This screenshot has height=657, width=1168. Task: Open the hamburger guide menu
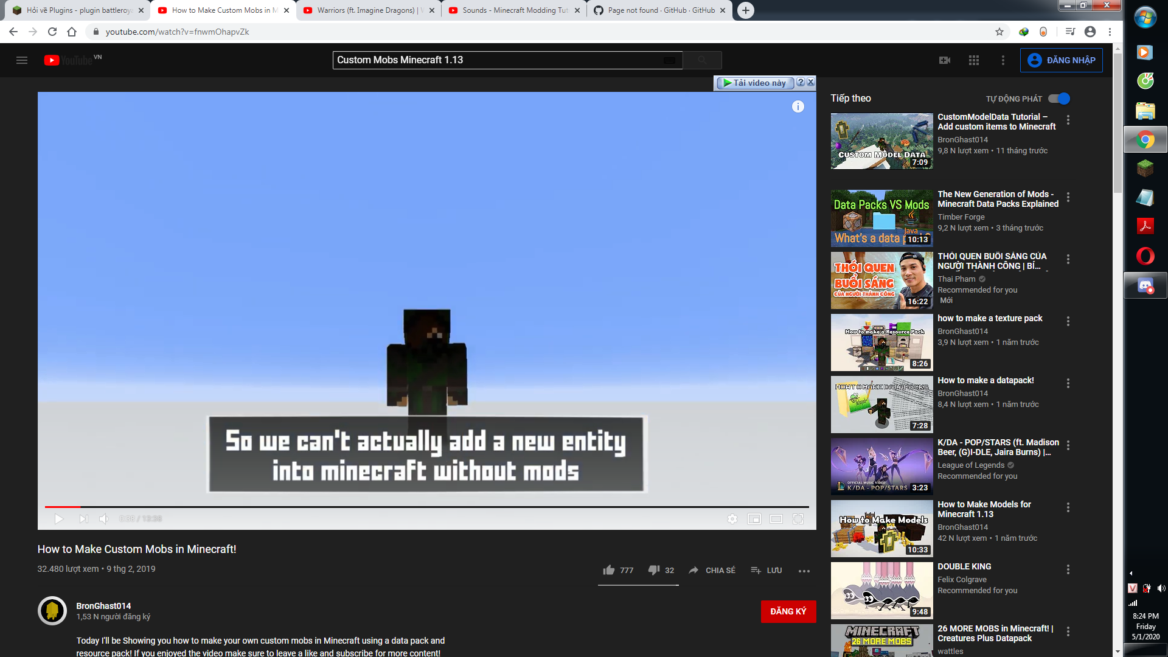(x=22, y=60)
